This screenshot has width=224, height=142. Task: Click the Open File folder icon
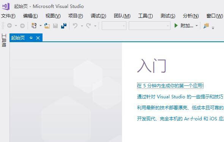click(x=47, y=26)
